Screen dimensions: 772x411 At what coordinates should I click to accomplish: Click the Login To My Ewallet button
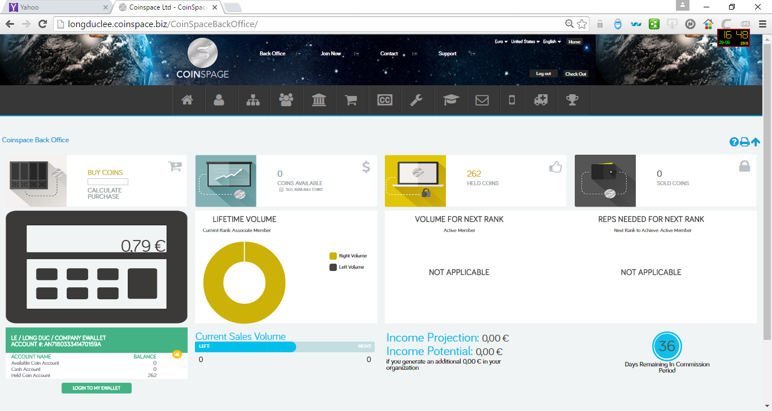click(x=97, y=388)
